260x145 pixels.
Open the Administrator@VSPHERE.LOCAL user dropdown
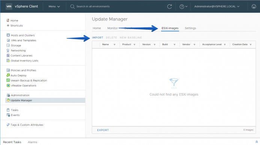point(217,6)
